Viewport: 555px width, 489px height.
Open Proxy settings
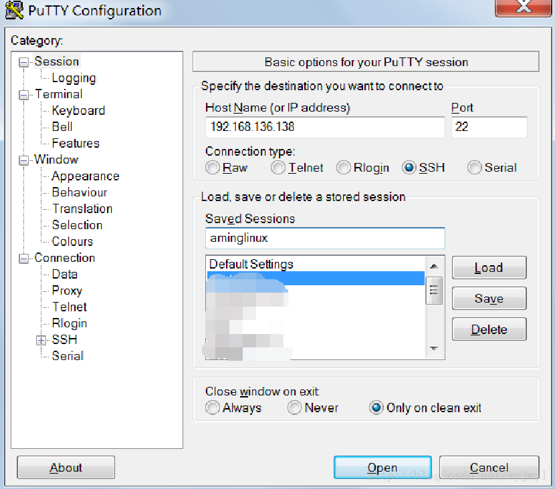tap(67, 291)
